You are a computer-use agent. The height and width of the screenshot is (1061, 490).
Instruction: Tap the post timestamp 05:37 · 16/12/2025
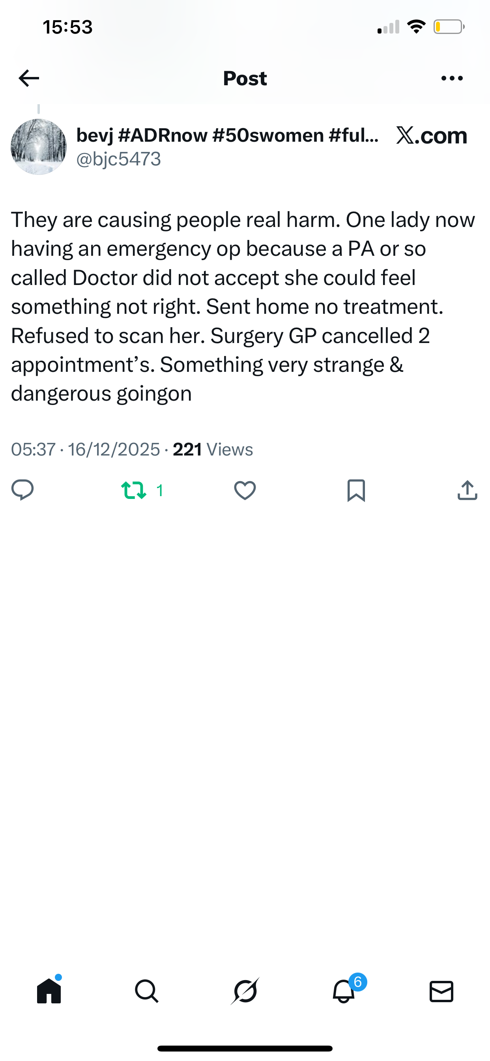(x=85, y=449)
